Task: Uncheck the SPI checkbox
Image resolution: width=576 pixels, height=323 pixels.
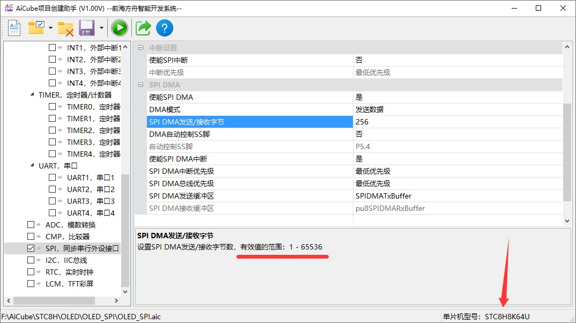Action: pos(31,248)
